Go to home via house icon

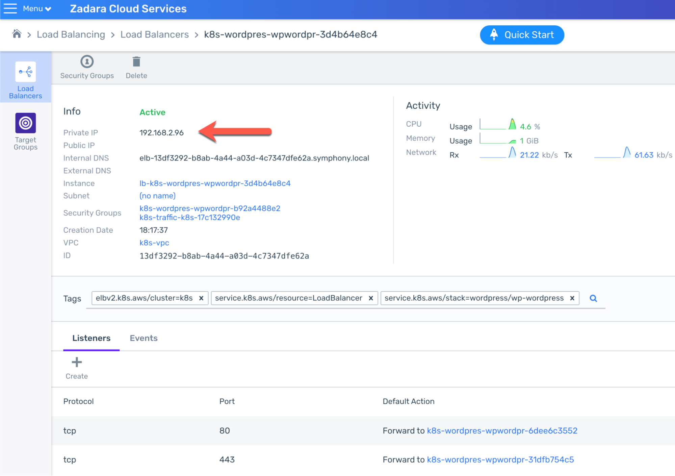click(x=17, y=34)
